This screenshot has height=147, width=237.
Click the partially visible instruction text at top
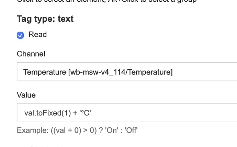107,1
